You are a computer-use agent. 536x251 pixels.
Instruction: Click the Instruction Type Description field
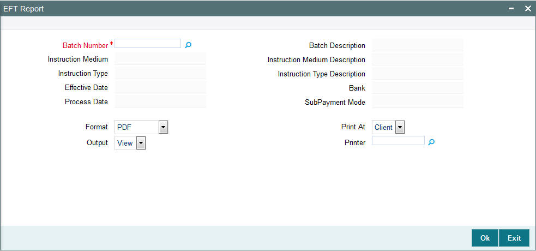point(418,74)
